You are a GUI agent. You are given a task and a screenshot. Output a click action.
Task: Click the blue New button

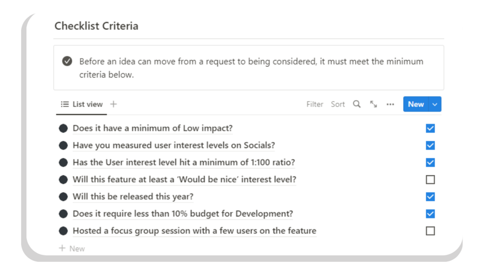[x=416, y=104]
